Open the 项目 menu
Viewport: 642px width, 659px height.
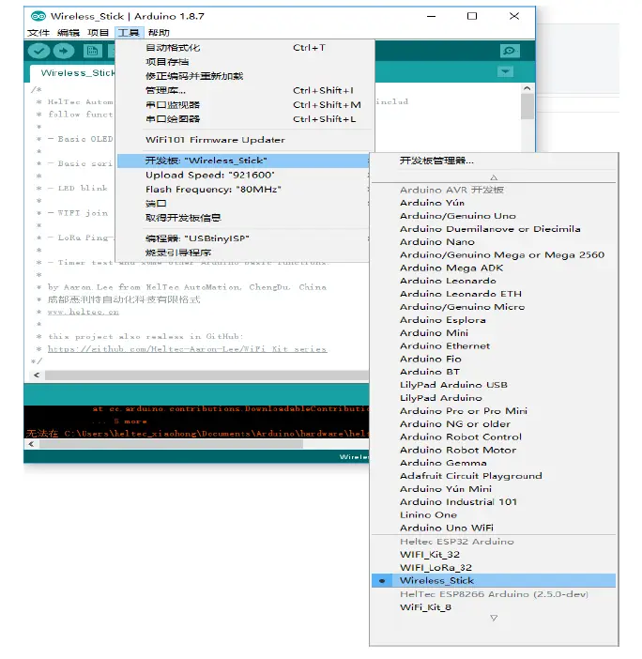coord(98,33)
